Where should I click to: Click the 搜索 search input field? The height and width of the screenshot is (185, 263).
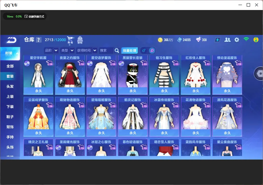(107, 50)
